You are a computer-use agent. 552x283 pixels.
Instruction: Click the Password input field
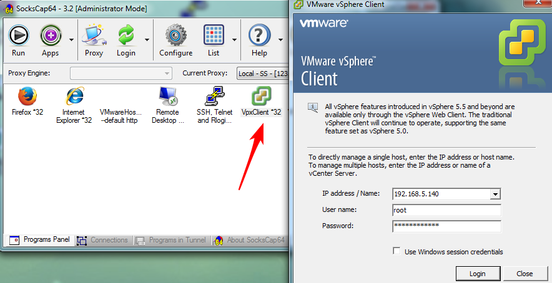[x=446, y=226]
